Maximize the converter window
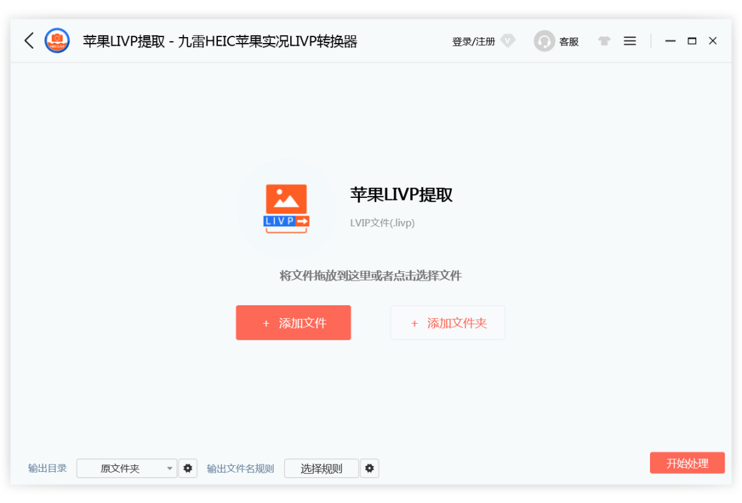The height and width of the screenshot is (503, 742). click(x=692, y=41)
